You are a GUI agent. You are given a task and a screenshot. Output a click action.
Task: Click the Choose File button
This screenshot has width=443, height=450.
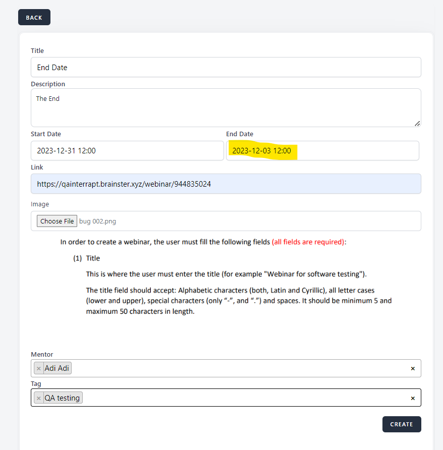click(x=57, y=221)
